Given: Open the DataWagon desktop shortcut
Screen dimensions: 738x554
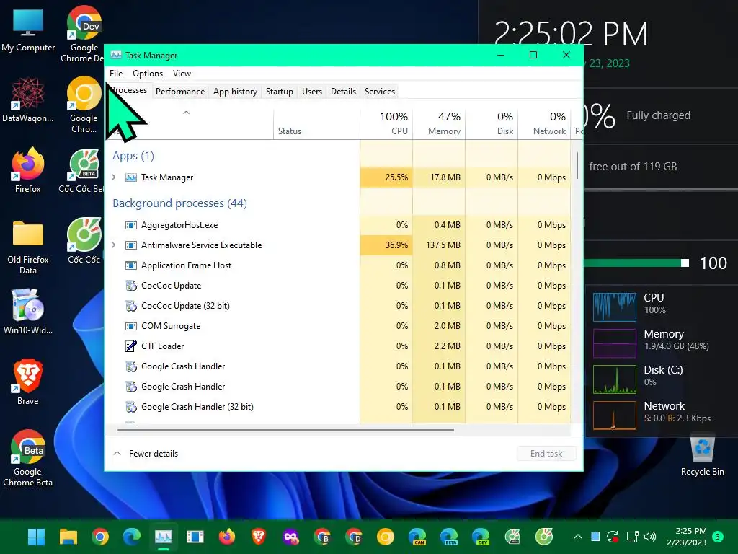Looking at the screenshot, I should 28,100.
